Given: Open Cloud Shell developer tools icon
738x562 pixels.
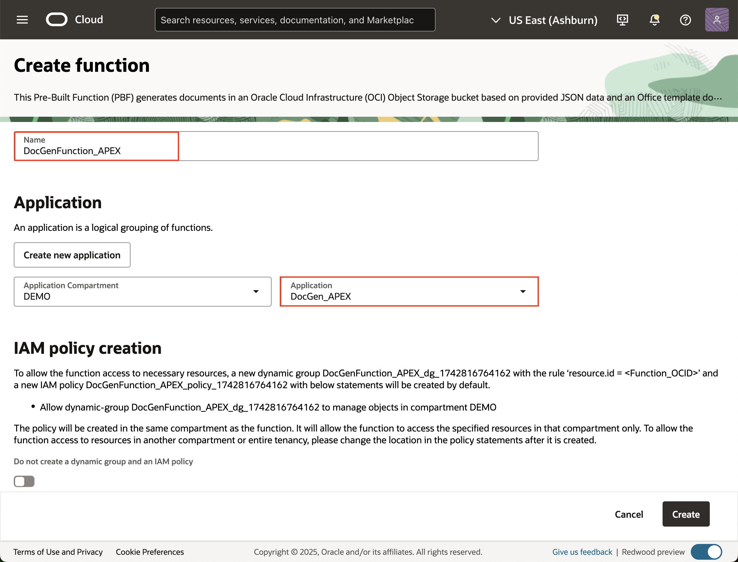Looking at the screenshot, I should click(622, 20).
